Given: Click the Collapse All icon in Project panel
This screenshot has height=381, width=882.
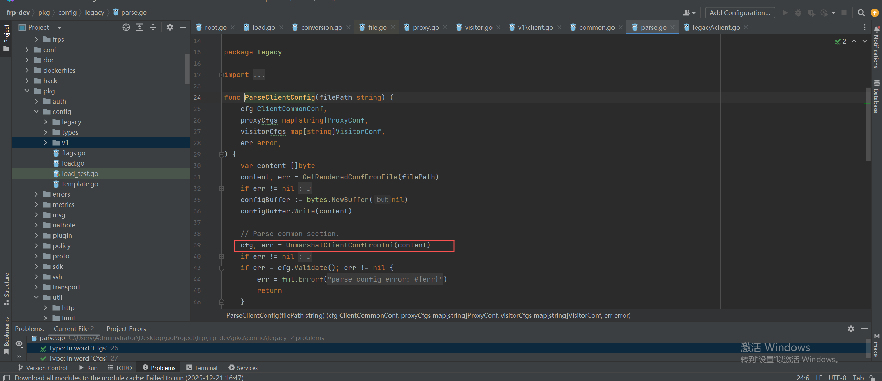Looking at the screenshot, I should pos(153,27).
